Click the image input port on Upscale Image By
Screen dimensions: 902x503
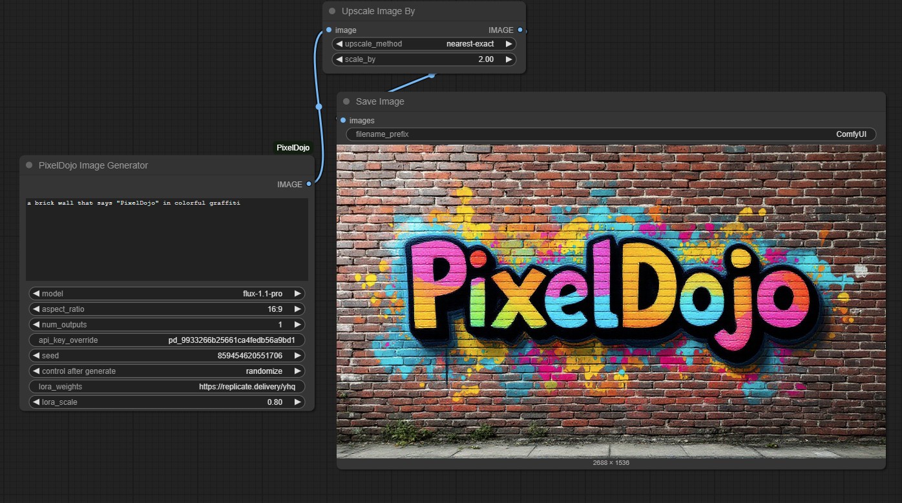pyautogui.click(x=330, y=30)
